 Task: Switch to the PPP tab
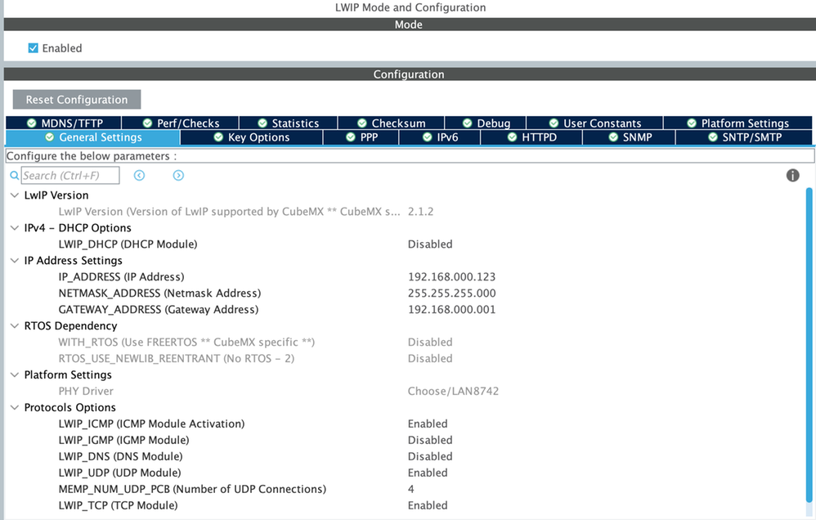coord(361,137)
